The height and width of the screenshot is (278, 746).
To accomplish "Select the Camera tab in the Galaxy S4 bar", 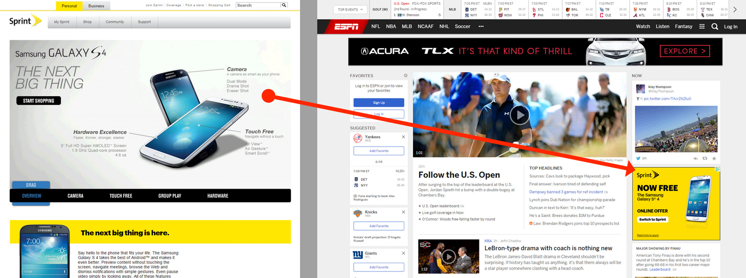I will click(76, 196).
